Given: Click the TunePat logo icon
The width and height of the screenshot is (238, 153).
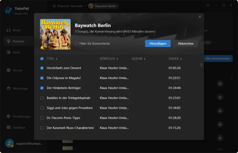Looking at the screenshot, I should tap(8, 11).
